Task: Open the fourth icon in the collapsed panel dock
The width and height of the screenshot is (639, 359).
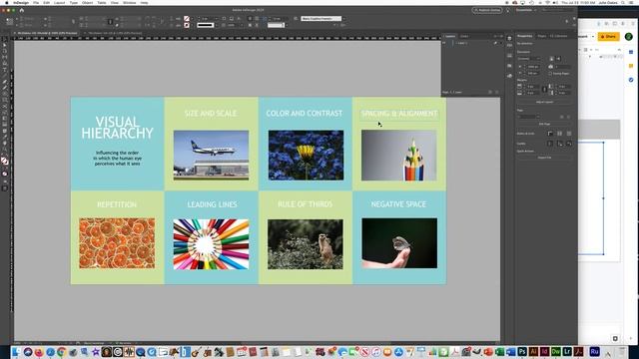Action: coord(509,66)
